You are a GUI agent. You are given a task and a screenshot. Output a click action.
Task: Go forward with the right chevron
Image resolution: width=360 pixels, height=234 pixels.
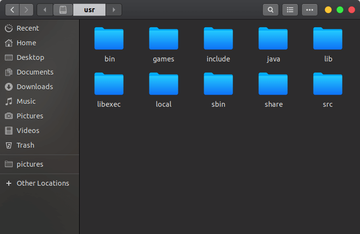click(26, 10)
